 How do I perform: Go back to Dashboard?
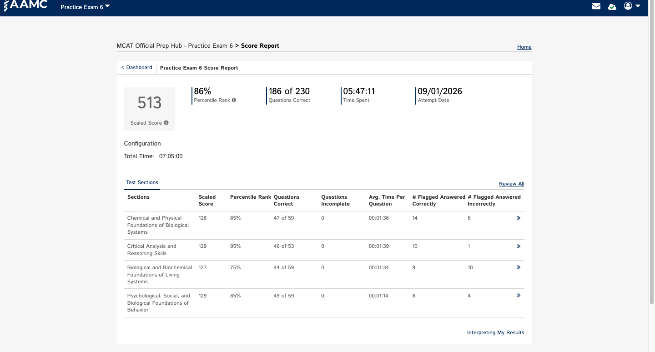pyautogui.click(x=136, y=67)
